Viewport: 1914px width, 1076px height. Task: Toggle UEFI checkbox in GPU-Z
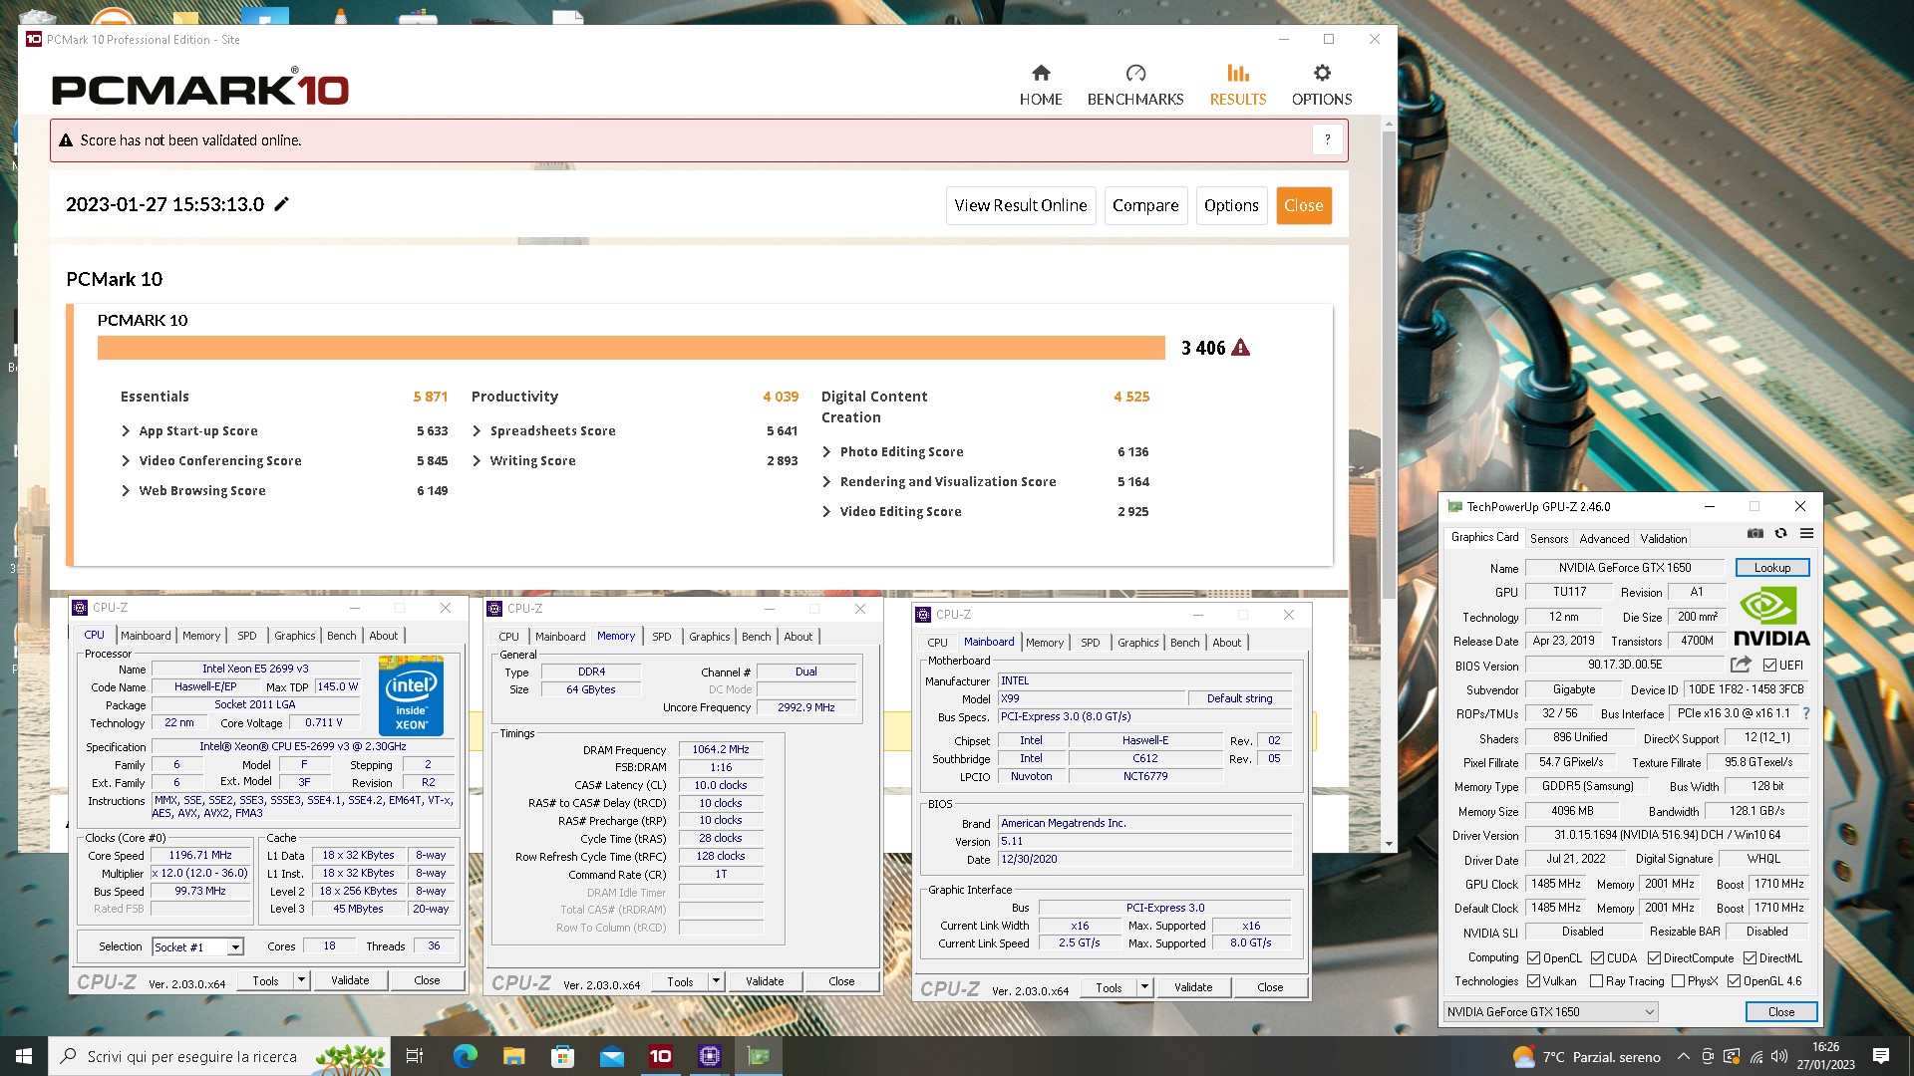pyautogui.click(x=1770, y=666)
